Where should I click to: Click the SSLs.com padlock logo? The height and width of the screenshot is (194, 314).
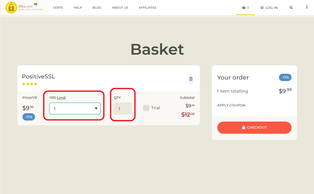[x=11, y=8]
